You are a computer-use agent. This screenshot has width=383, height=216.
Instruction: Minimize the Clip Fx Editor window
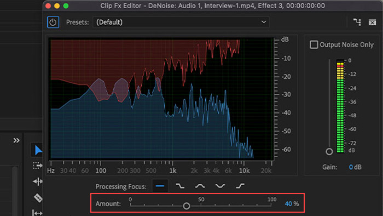(57, 6)
